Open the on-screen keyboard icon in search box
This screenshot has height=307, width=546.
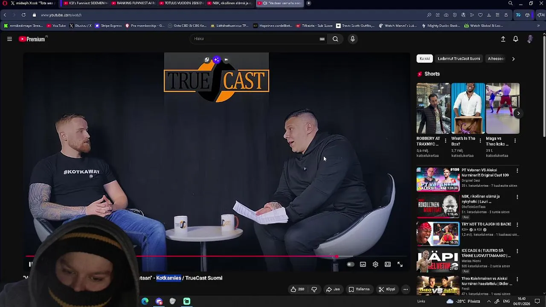pos(322,39)
